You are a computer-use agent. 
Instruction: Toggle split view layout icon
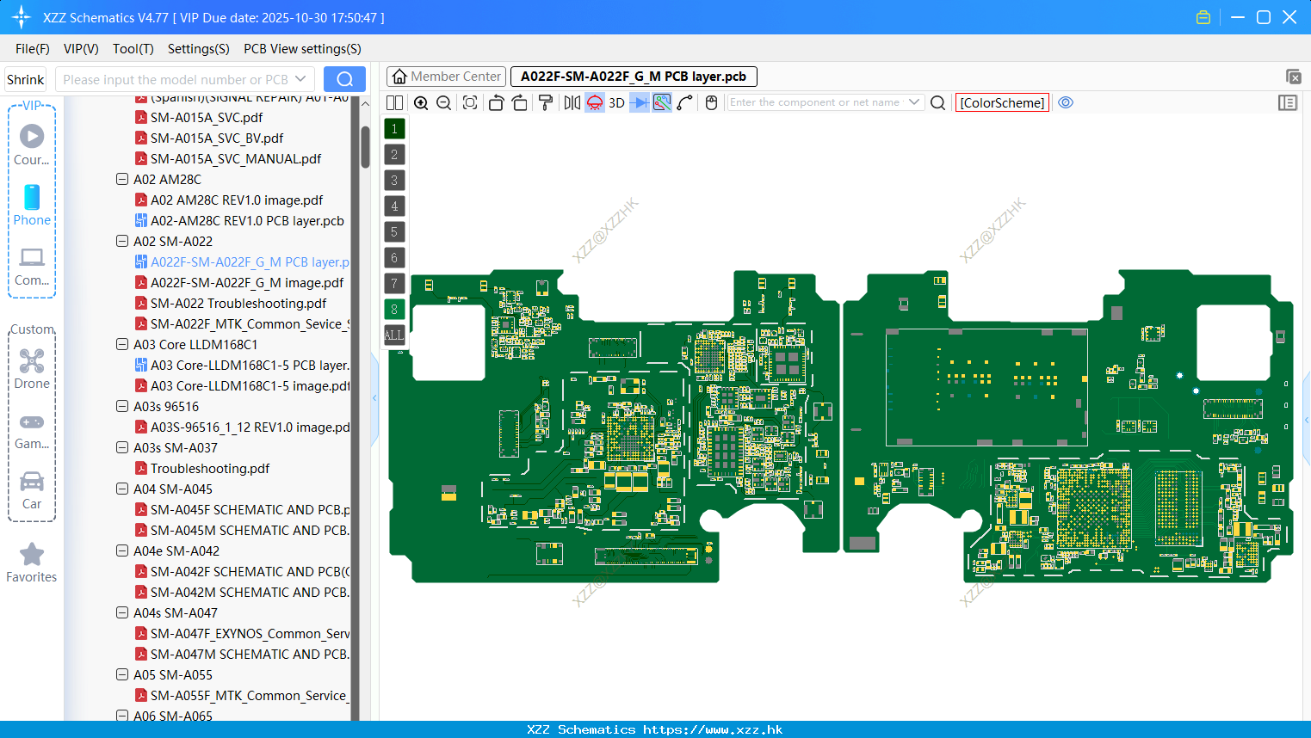394,102
